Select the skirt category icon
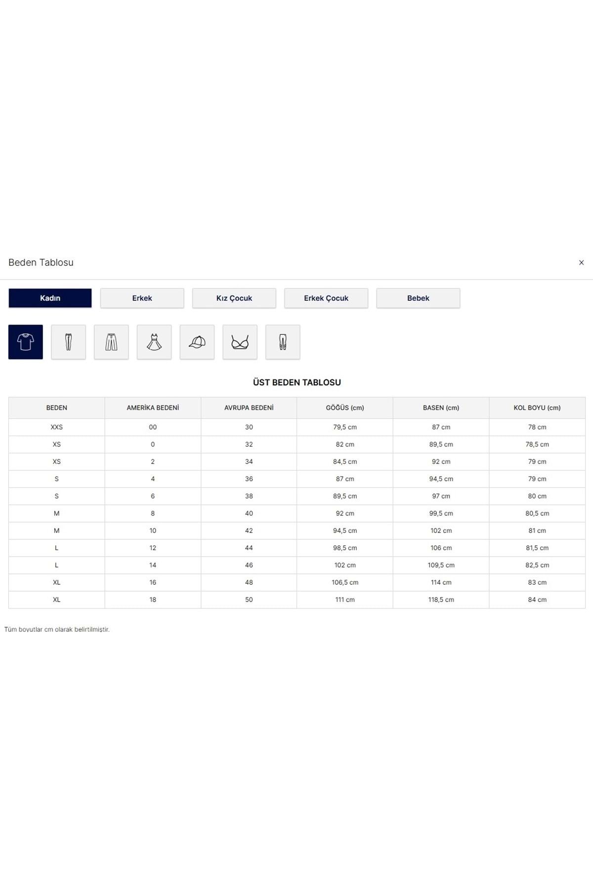The image size is (593, 889). [x=111, y=342]
